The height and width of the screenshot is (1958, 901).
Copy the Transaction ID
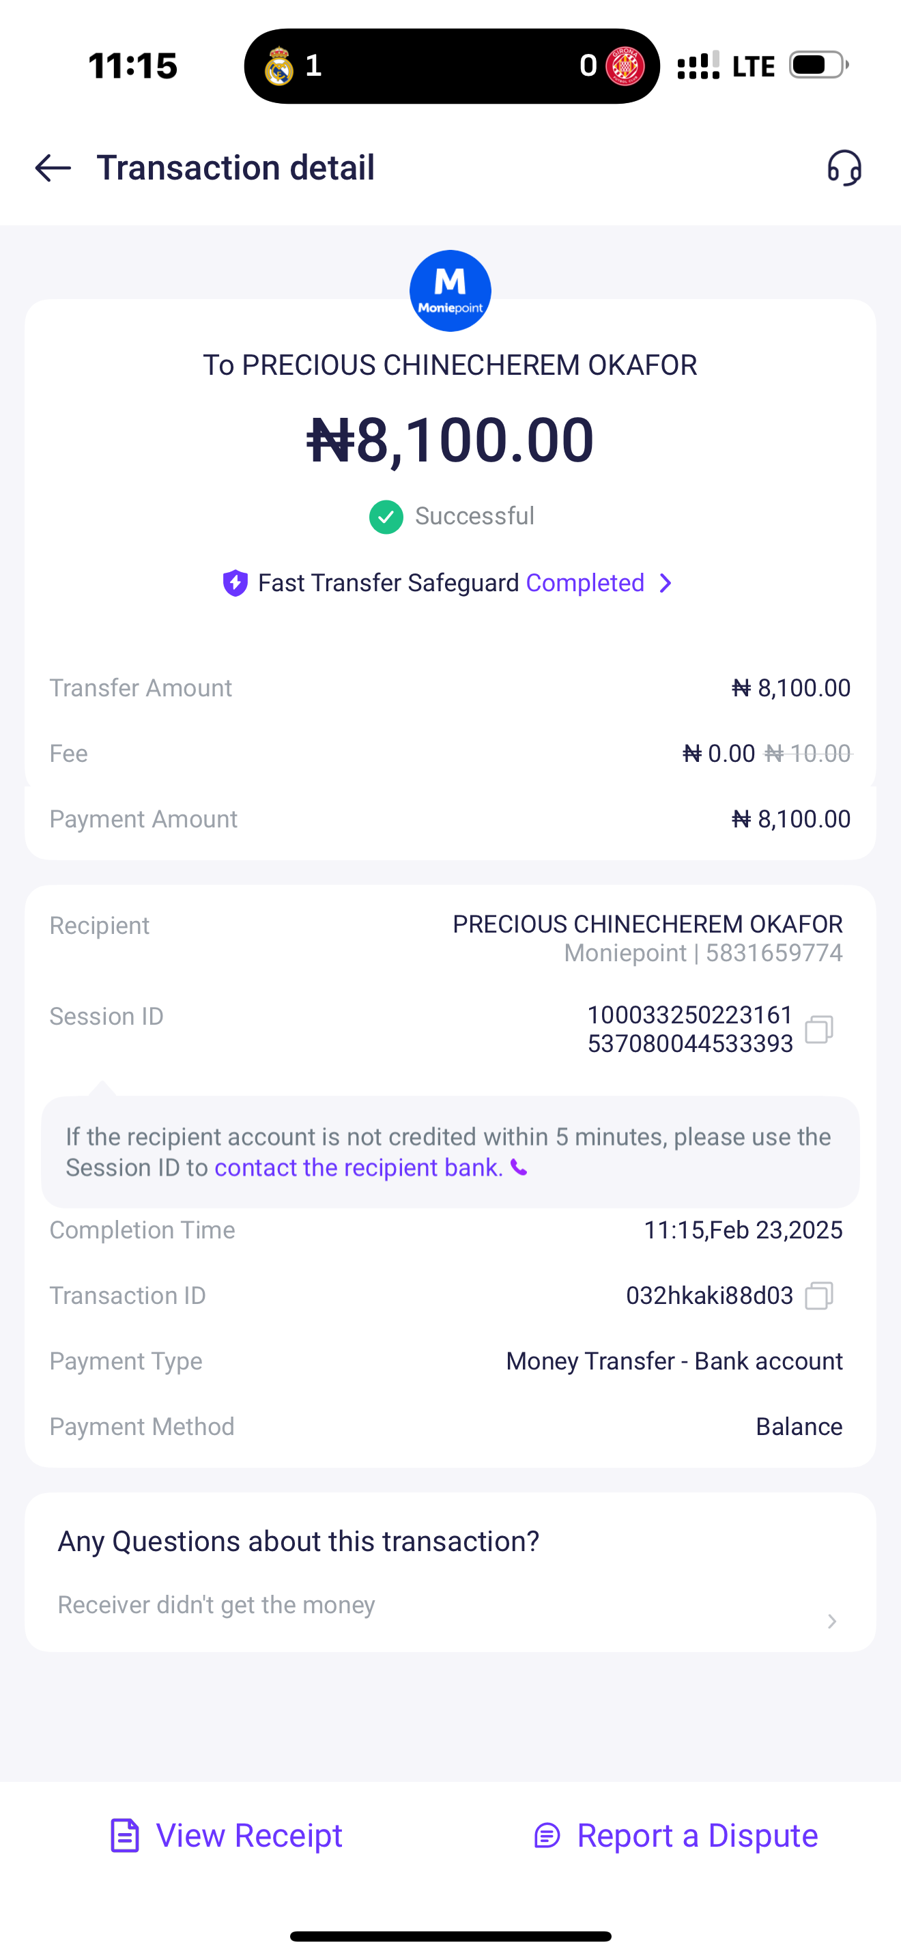[819, 1296]
